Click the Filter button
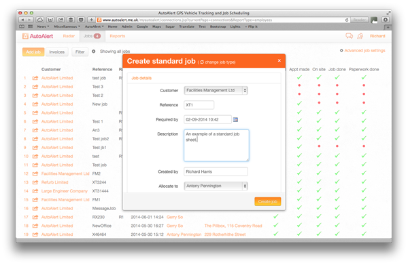The height and width of the screenshot is (265, 408). pos(80,52)
